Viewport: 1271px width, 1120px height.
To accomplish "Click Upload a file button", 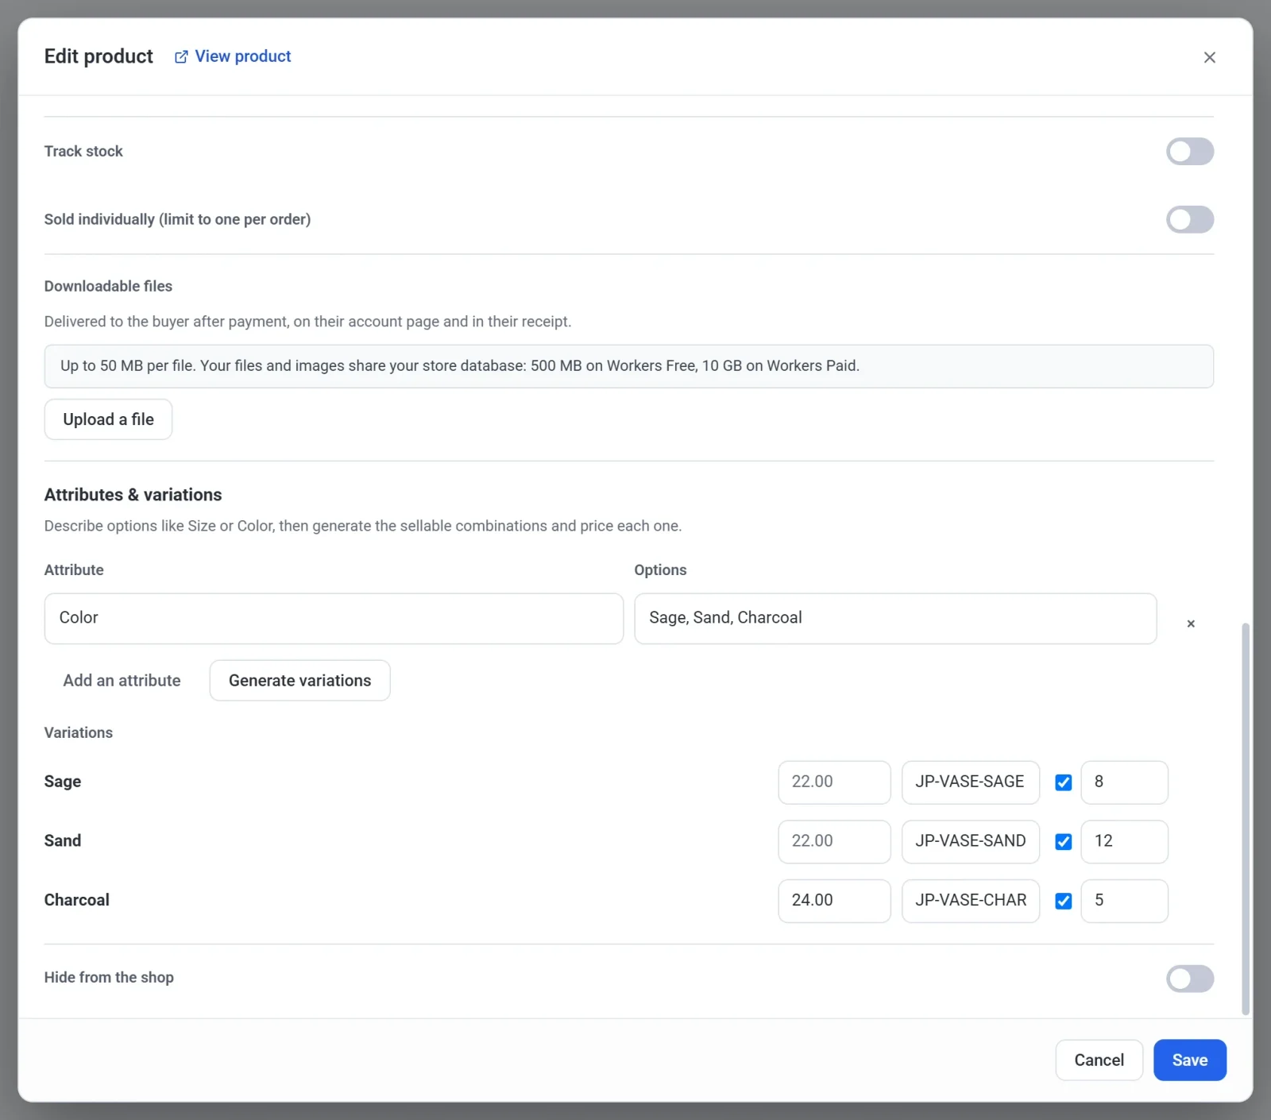I will click(x=108, y=419).
